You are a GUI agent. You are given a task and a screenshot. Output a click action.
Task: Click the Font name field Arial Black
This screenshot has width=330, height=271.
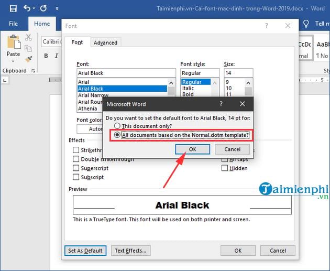126,73
